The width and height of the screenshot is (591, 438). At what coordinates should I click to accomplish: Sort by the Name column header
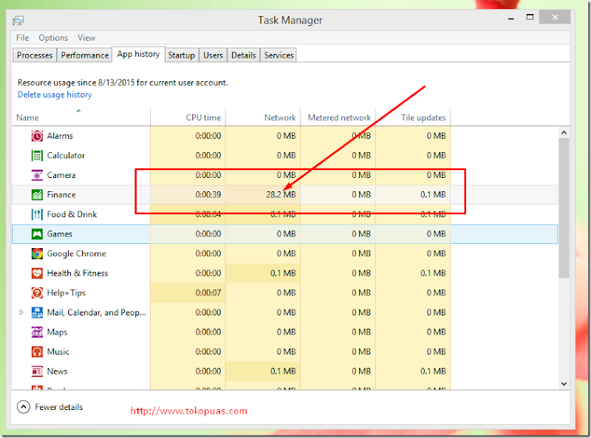tap(81, 117)
